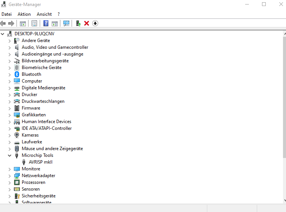Select the Netzwerkadapter network icon
The width and height of the screenshot is (286, 212).
coord(17,176)
